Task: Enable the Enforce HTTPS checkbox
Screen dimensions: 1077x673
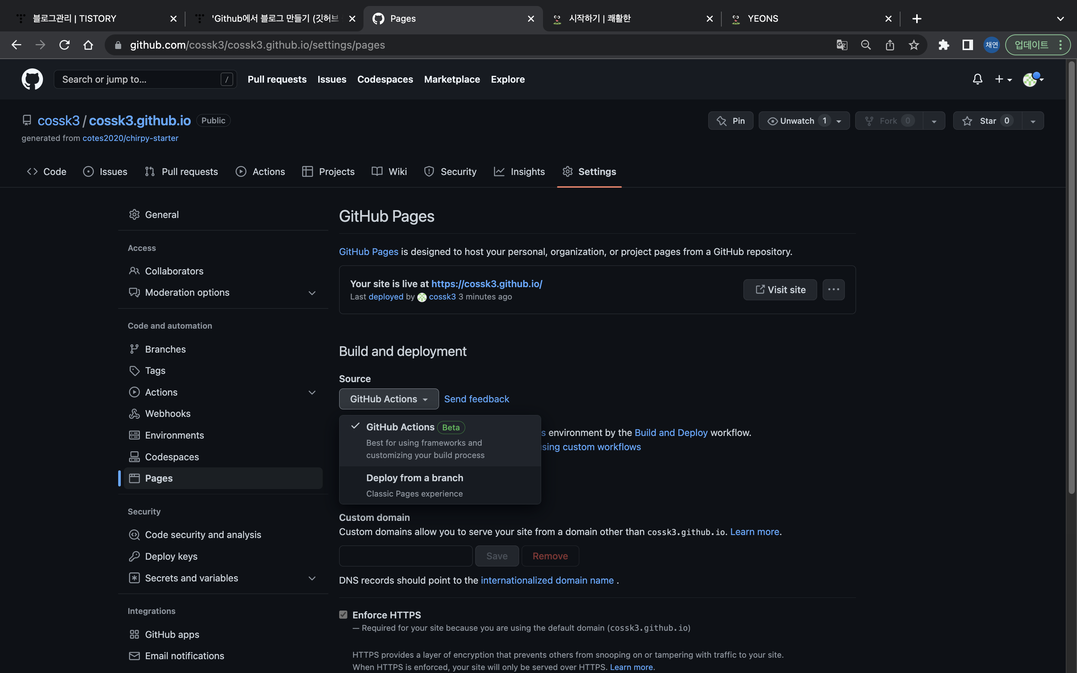Action: (x=343, y=615)
